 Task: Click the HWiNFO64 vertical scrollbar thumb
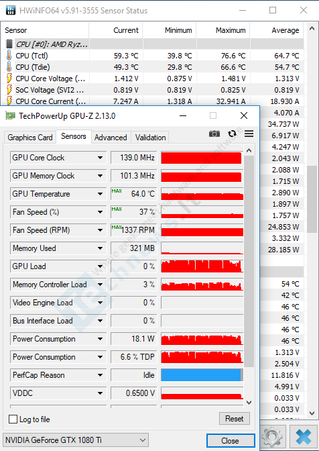(312, 199)
